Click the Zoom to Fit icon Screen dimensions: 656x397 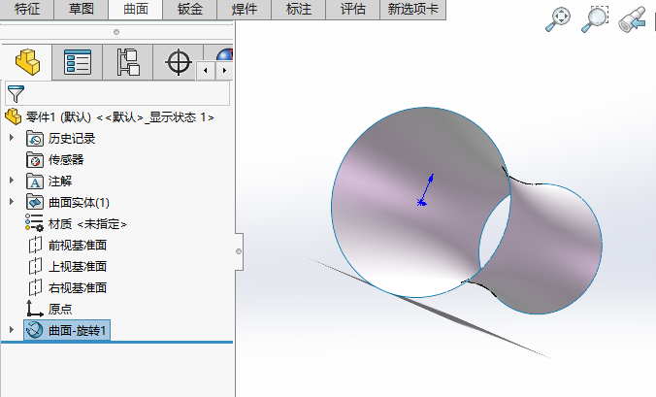[558, 19]
